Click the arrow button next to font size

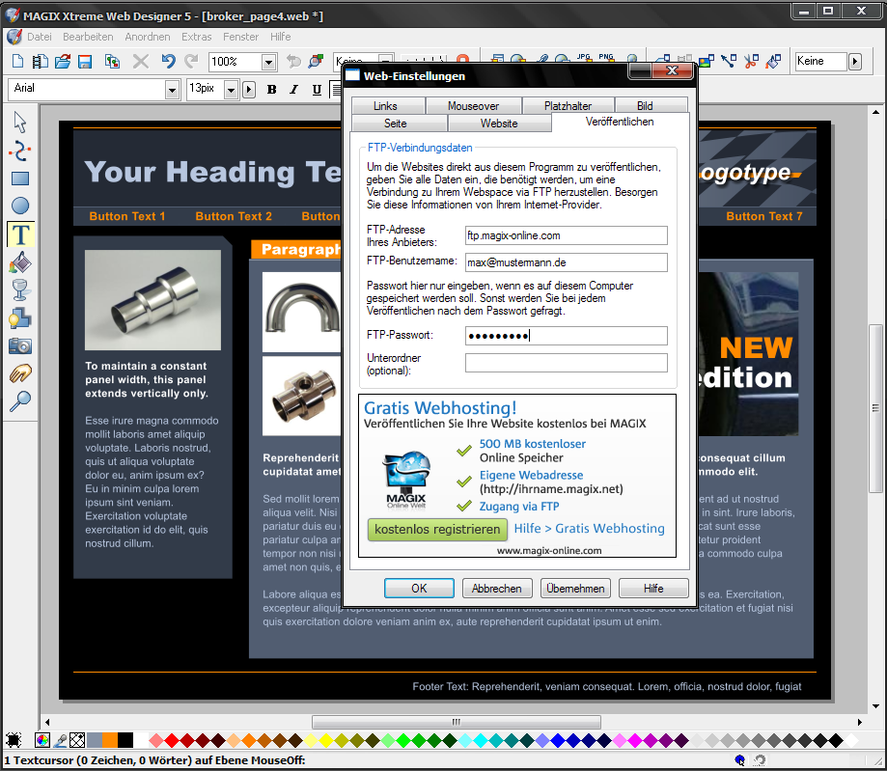(249, 90)
